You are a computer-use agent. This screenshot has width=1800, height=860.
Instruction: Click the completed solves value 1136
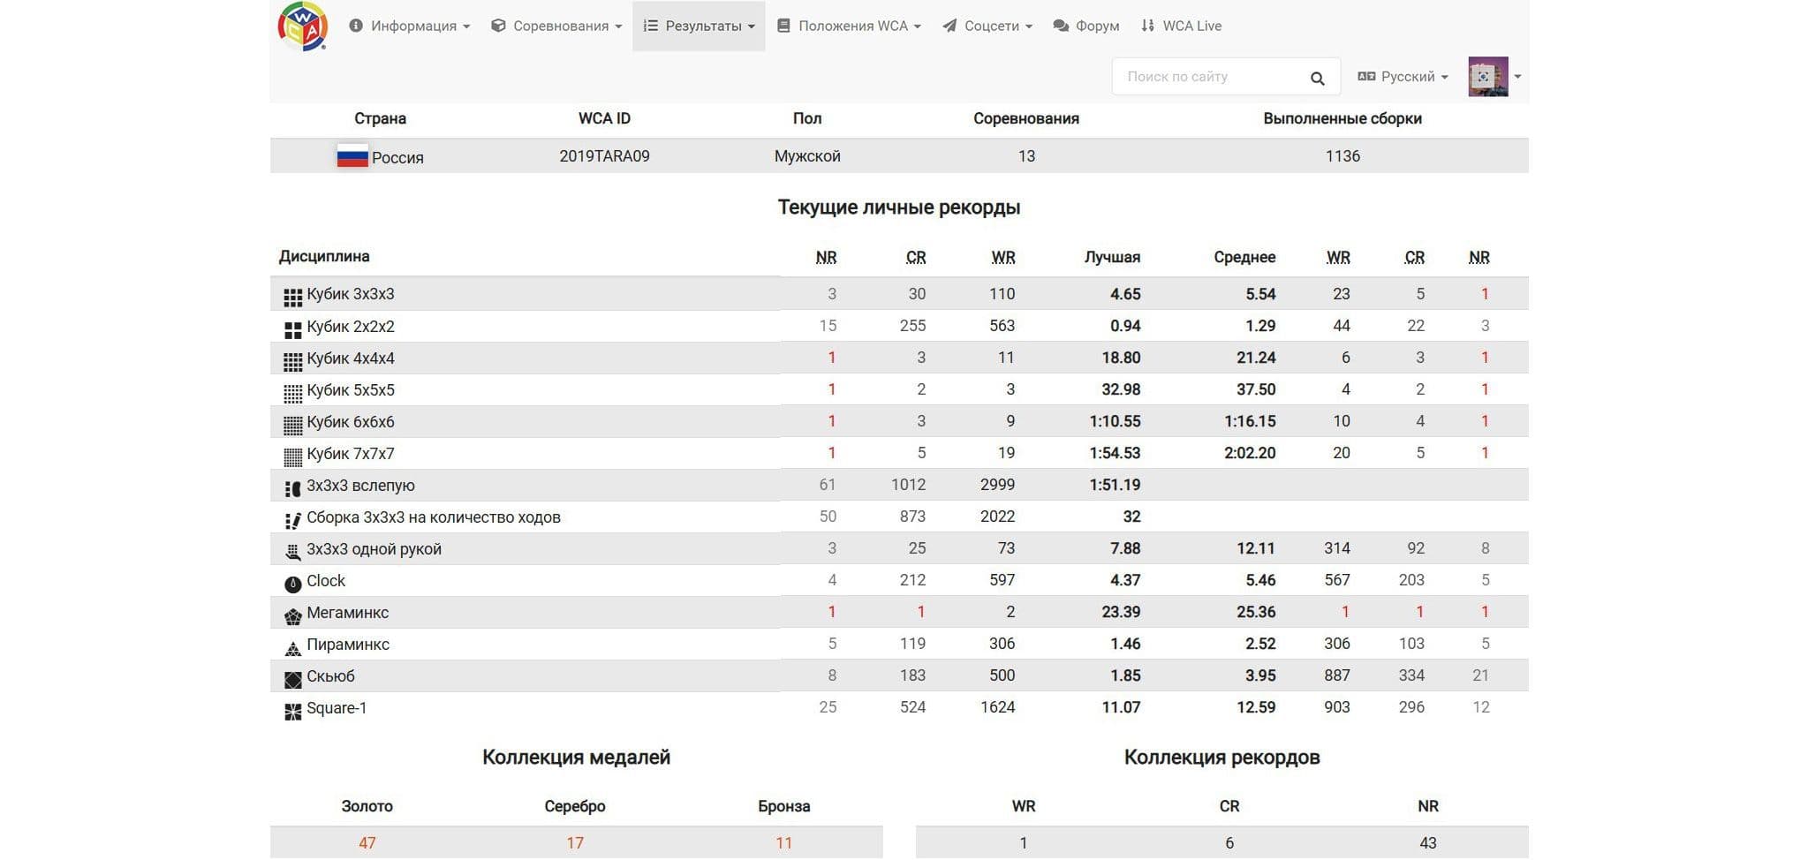(x=1342, y=156)
